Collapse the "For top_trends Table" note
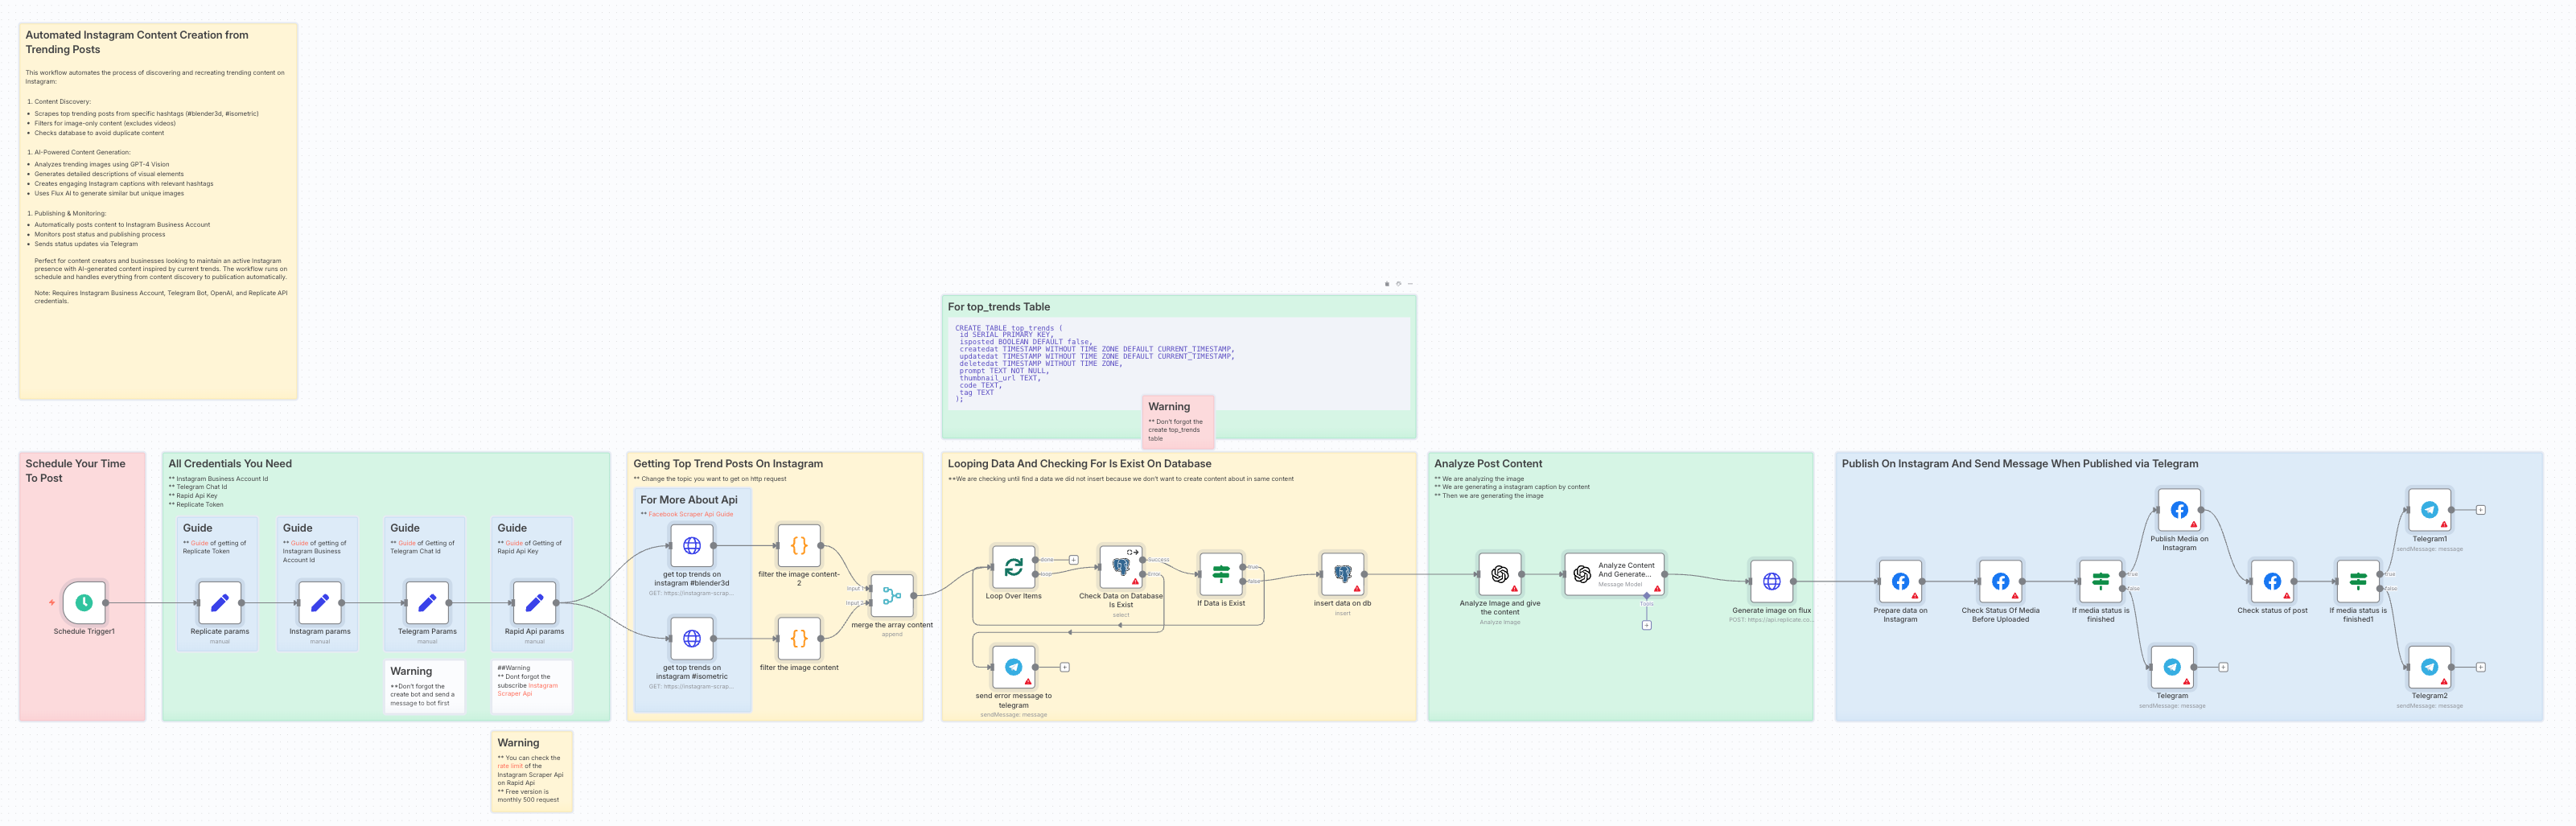 coord(1410,285)
